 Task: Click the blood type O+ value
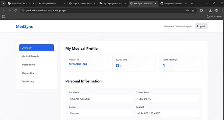[119, 65]
